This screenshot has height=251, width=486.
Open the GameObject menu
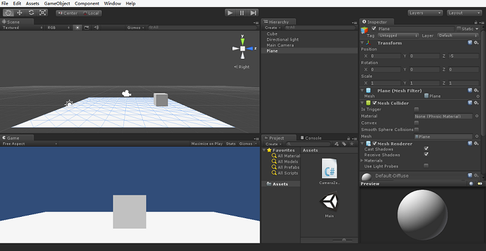pos(57,3)
